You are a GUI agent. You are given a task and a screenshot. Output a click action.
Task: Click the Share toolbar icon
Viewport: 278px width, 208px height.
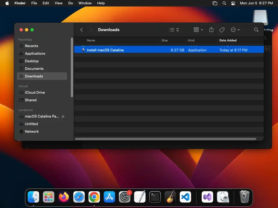(211, 30)
